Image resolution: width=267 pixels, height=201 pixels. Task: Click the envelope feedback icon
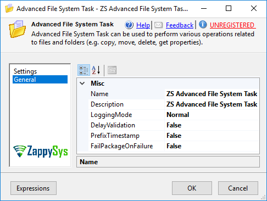[x=159, y=25]
